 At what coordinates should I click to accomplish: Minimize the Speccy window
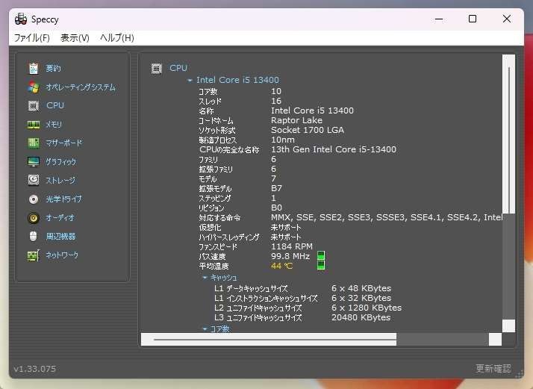pyautogui.click(x=439, y=19)
